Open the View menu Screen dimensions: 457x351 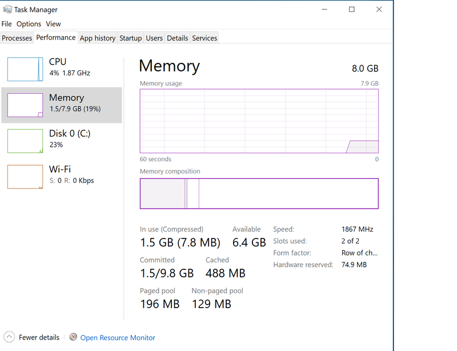click(x=53, y=24)
